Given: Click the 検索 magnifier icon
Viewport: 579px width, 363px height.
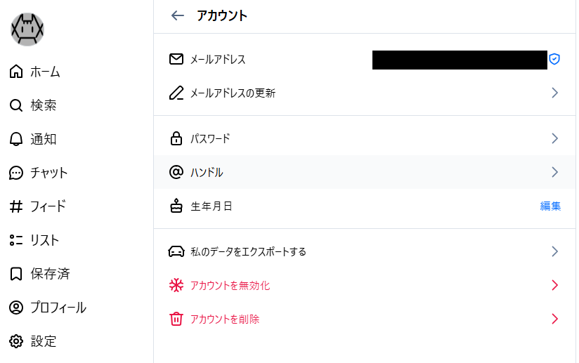Looking at the screenshot, I should (x=16, y=105).
